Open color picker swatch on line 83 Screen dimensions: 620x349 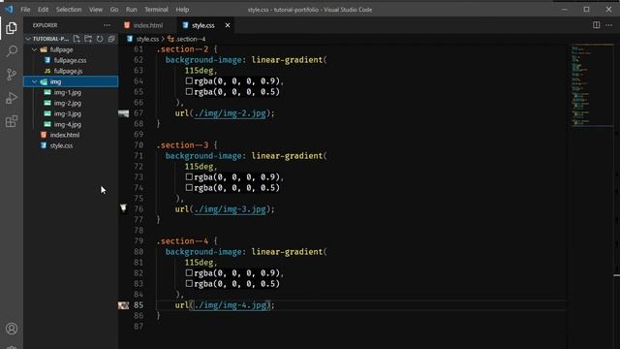pos(189,284)
